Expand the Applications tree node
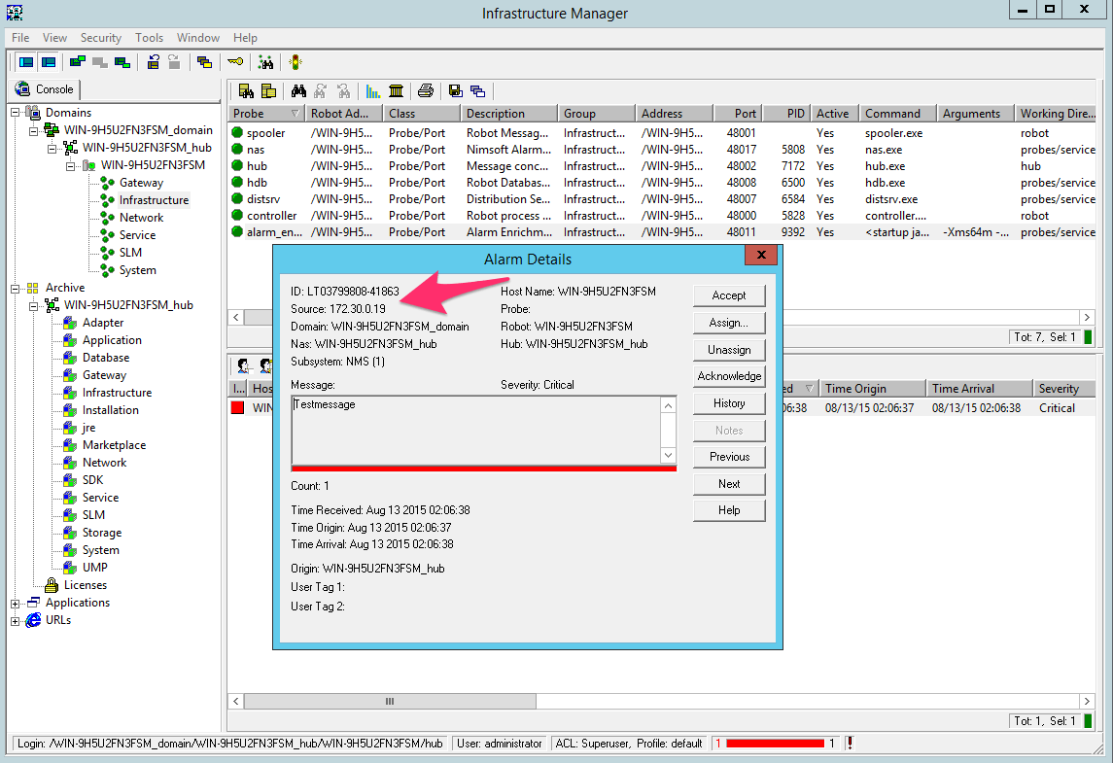This screenshot has width=1113, height=763. (16, 603)
